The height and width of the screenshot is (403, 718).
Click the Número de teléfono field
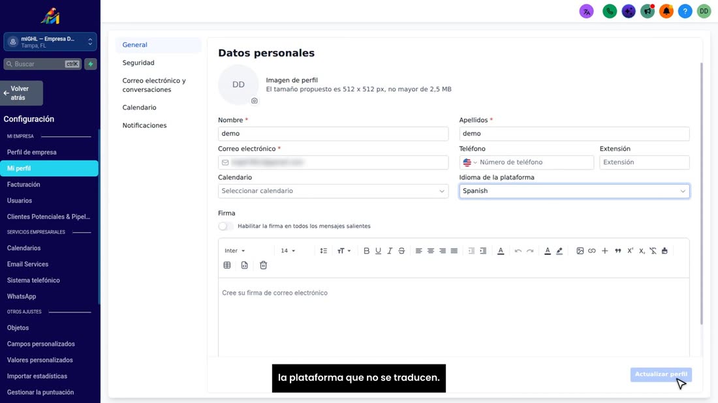535,162
